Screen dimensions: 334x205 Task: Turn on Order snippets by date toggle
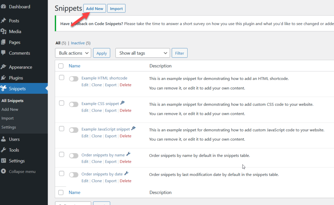74,175
